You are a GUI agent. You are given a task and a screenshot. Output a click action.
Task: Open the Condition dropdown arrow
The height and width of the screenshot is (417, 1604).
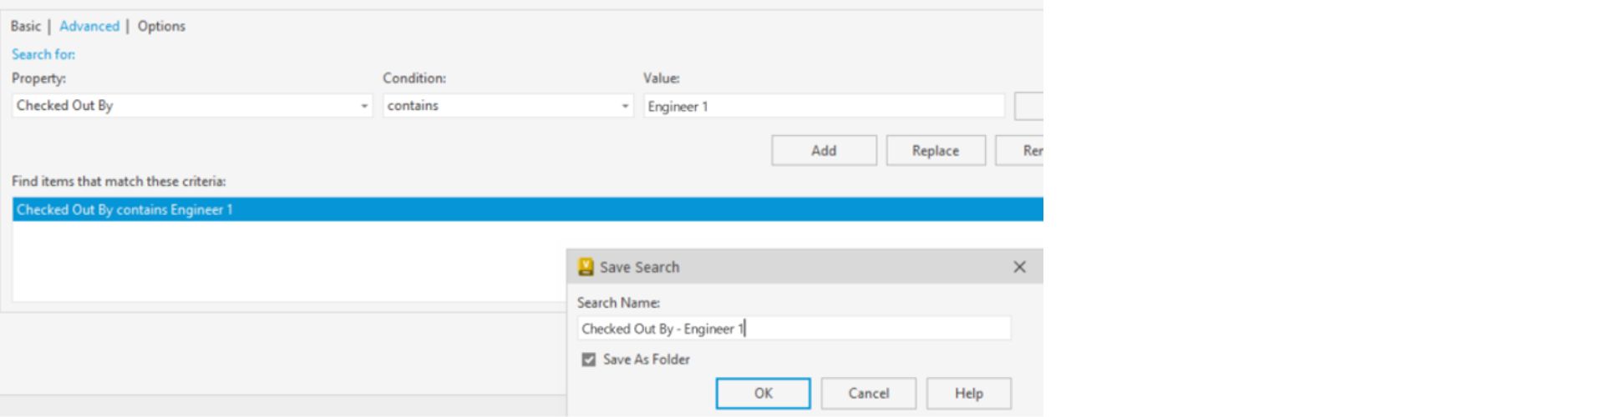tap(625, 106)
